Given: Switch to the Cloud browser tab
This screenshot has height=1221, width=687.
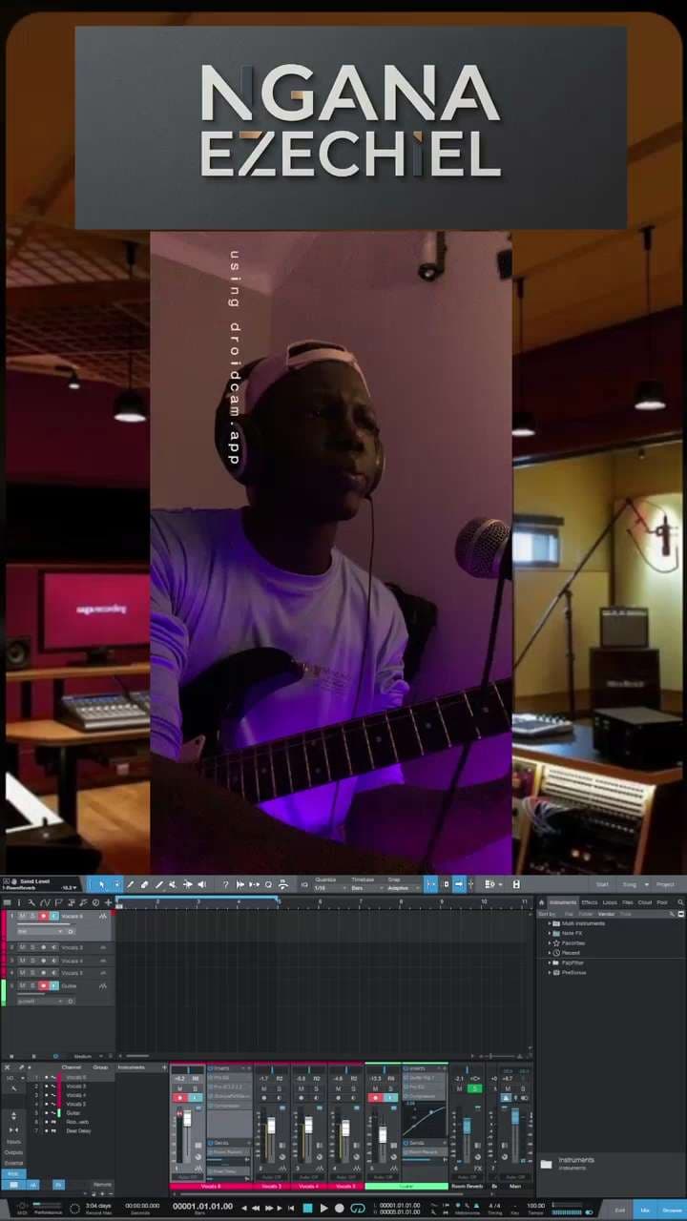Looking at the screenshot, I should pyautogui.click(x=645, y=902).
